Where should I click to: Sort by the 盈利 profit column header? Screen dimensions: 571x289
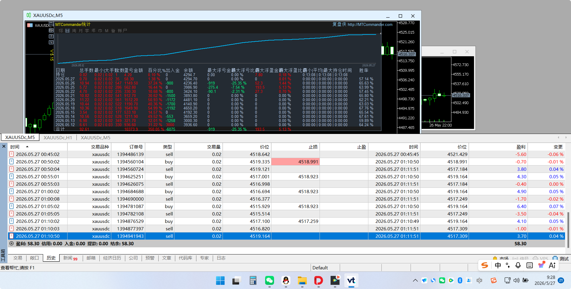pos(498,147)
